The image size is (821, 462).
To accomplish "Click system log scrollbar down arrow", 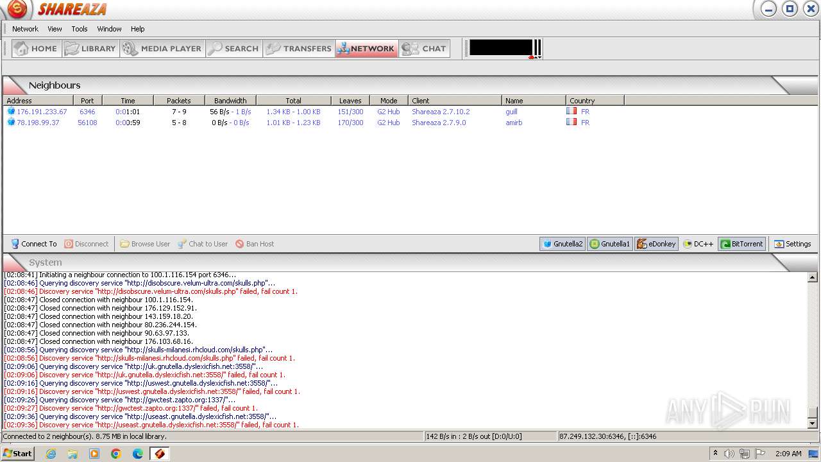I will (813, 424).
